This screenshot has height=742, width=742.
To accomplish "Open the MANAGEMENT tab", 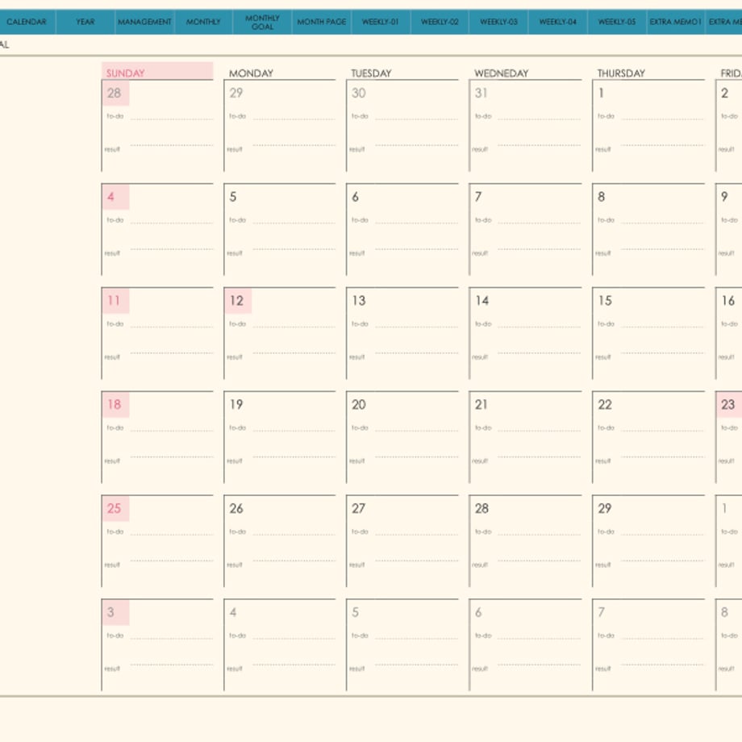I will pos(145,22).
